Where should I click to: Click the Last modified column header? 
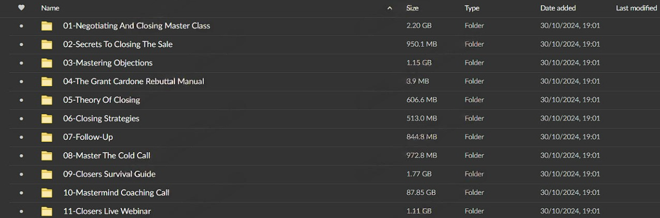click(636, 8)
